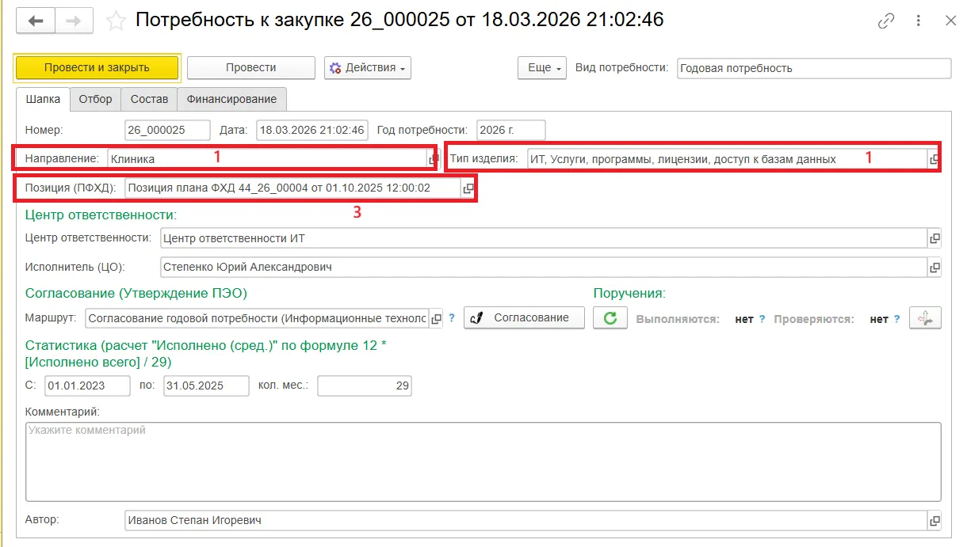Show help question mark beside Маршрут field
Viewport: 967px width, 547px height.
pyautogui.click(x=452, y=318)
